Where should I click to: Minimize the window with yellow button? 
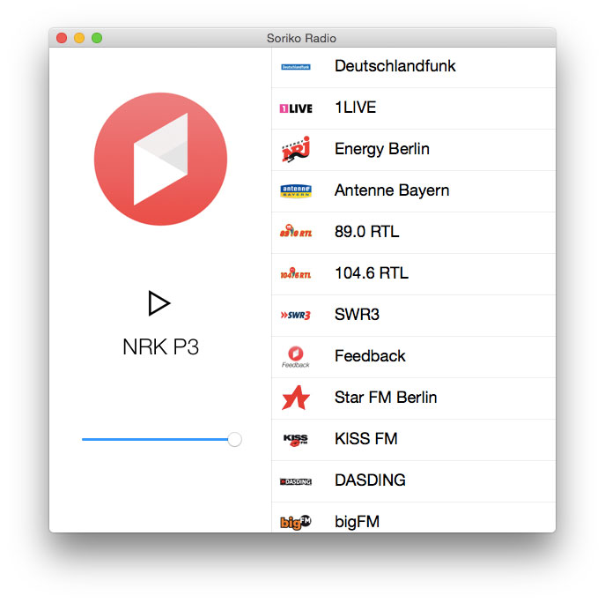(x=79, y=38)
